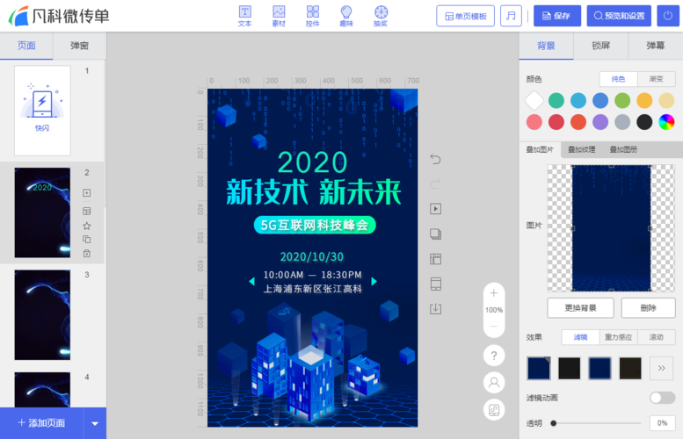Click the 删除 button
This screenshot has height=439, width=683.
(648, 308)
